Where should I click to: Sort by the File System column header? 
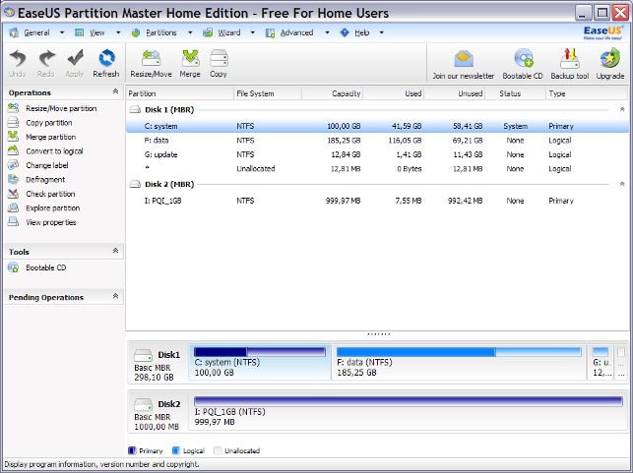pos(268,93)
